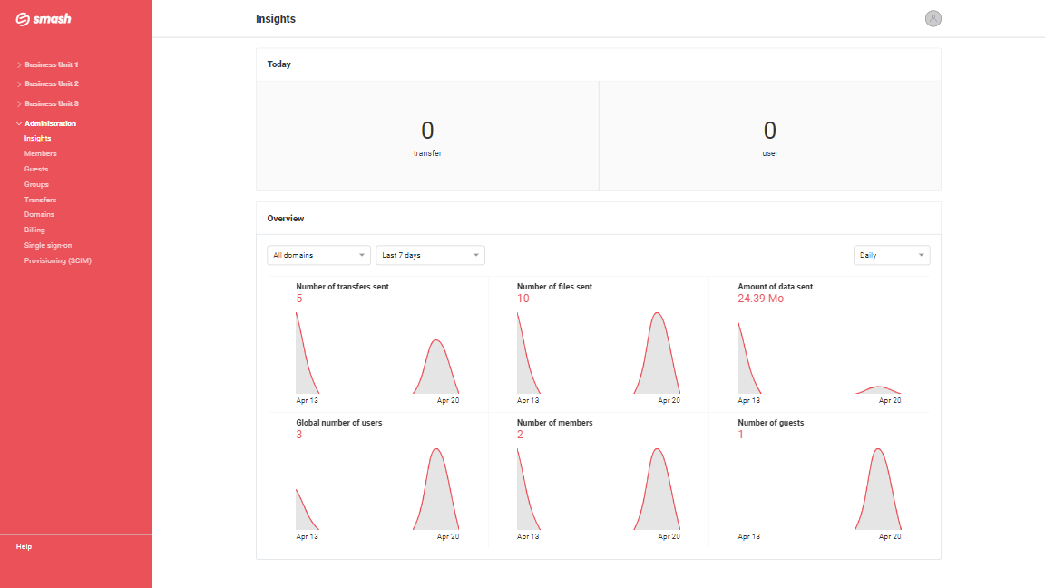Screen dimensions: 1045x588
Task: Navigate to Groups
Action: tap(36, 184)
